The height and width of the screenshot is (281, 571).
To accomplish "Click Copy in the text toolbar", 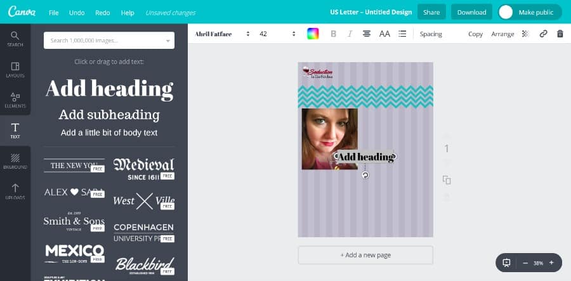I will point(475,34).
